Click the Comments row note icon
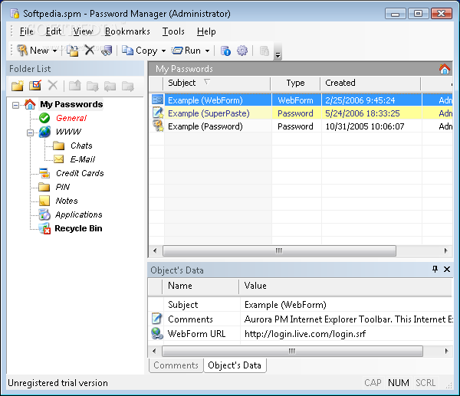460x396 pixels. click(156, 319)
